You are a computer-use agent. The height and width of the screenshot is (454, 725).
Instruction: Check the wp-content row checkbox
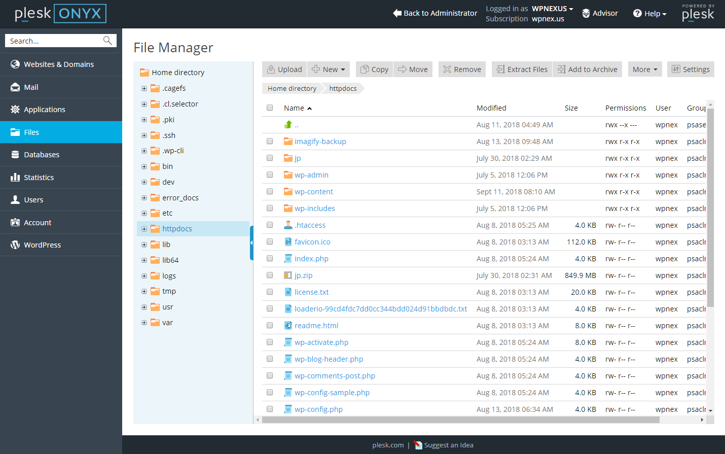[270, 192]
